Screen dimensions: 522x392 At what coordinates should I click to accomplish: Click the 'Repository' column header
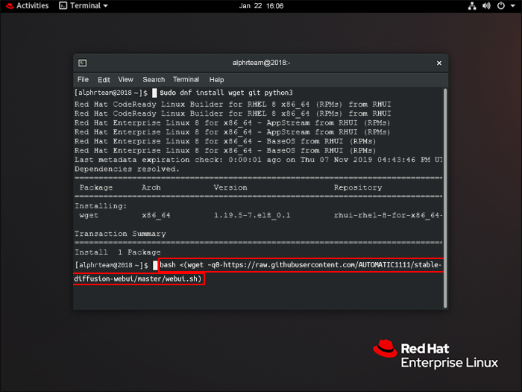click(358, 187)
